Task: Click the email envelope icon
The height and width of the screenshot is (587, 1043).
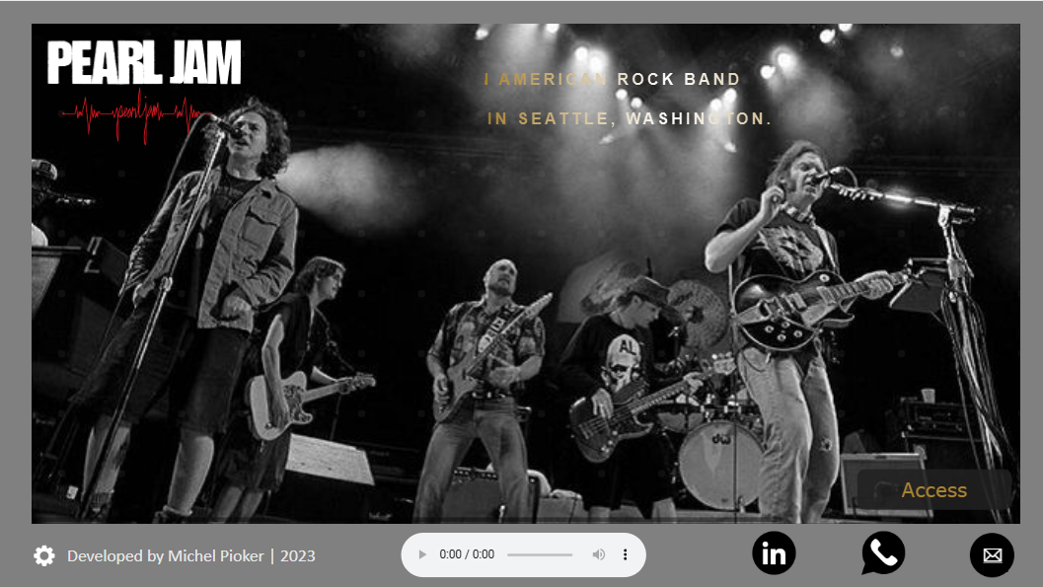Action: (x=992, y=555)
